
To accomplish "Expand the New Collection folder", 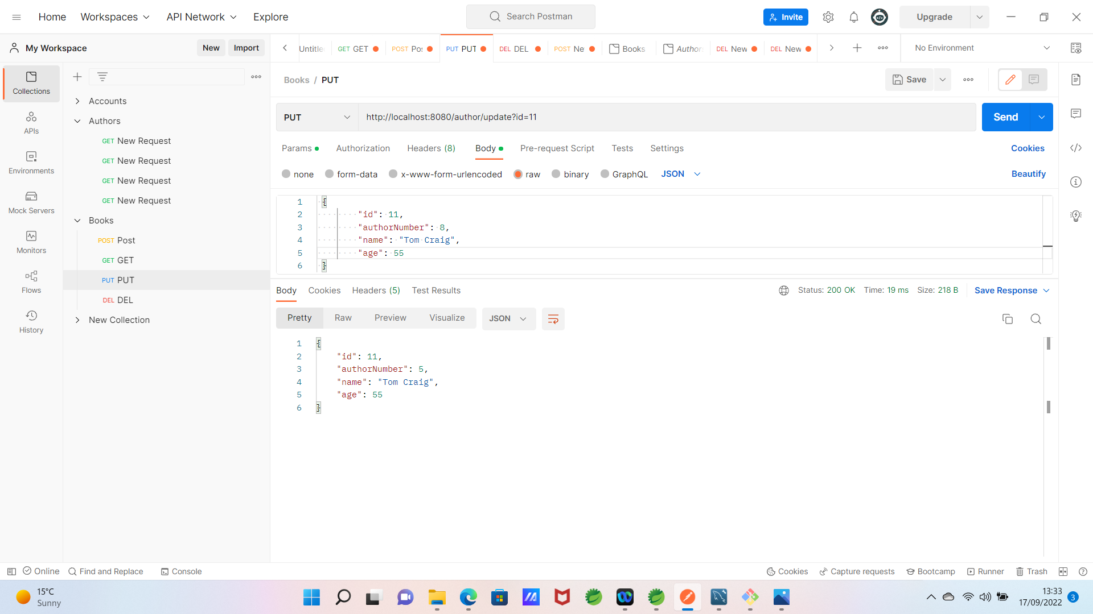I will click(77, 320).
